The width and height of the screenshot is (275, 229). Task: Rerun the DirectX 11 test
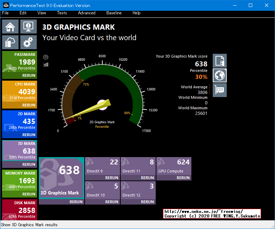coord(147,178)
